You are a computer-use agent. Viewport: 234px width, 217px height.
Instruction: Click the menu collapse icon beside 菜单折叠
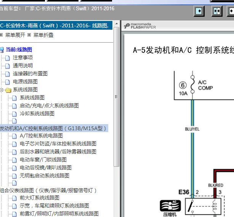click(29, 35)
